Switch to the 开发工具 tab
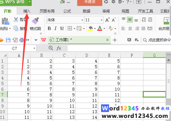This screenshot has width=171, height=121. [x=146, y=11]
